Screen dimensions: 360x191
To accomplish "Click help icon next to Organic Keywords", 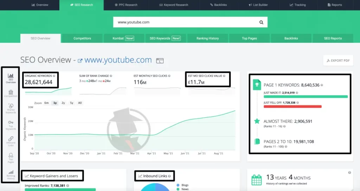I will [x=54, y=76].
